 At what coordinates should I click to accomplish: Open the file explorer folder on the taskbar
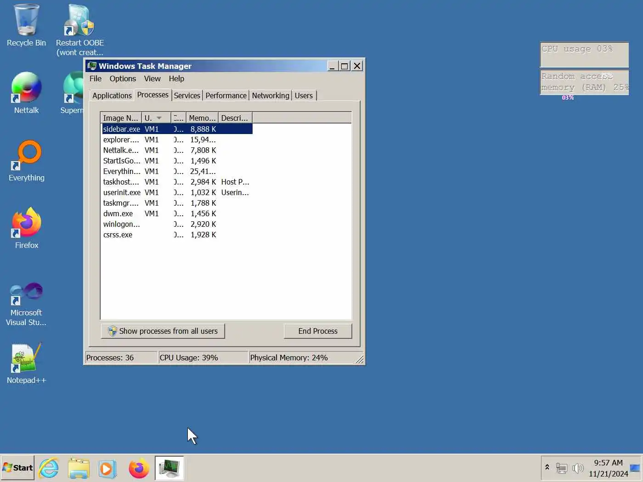(79, 468)
